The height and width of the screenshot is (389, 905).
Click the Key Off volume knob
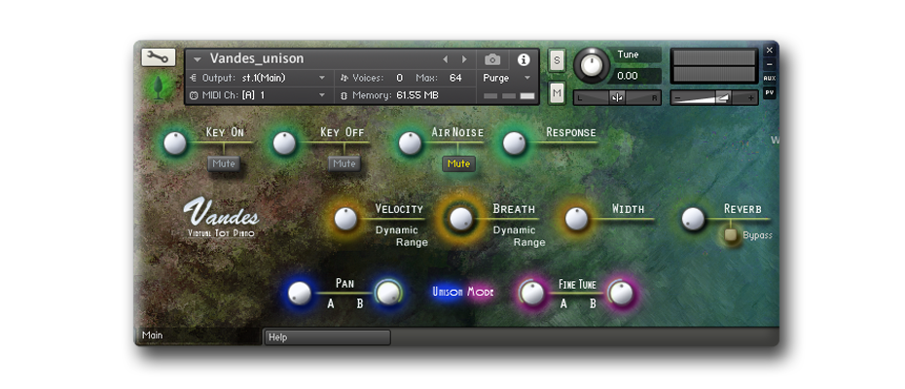tap(284, 144)
